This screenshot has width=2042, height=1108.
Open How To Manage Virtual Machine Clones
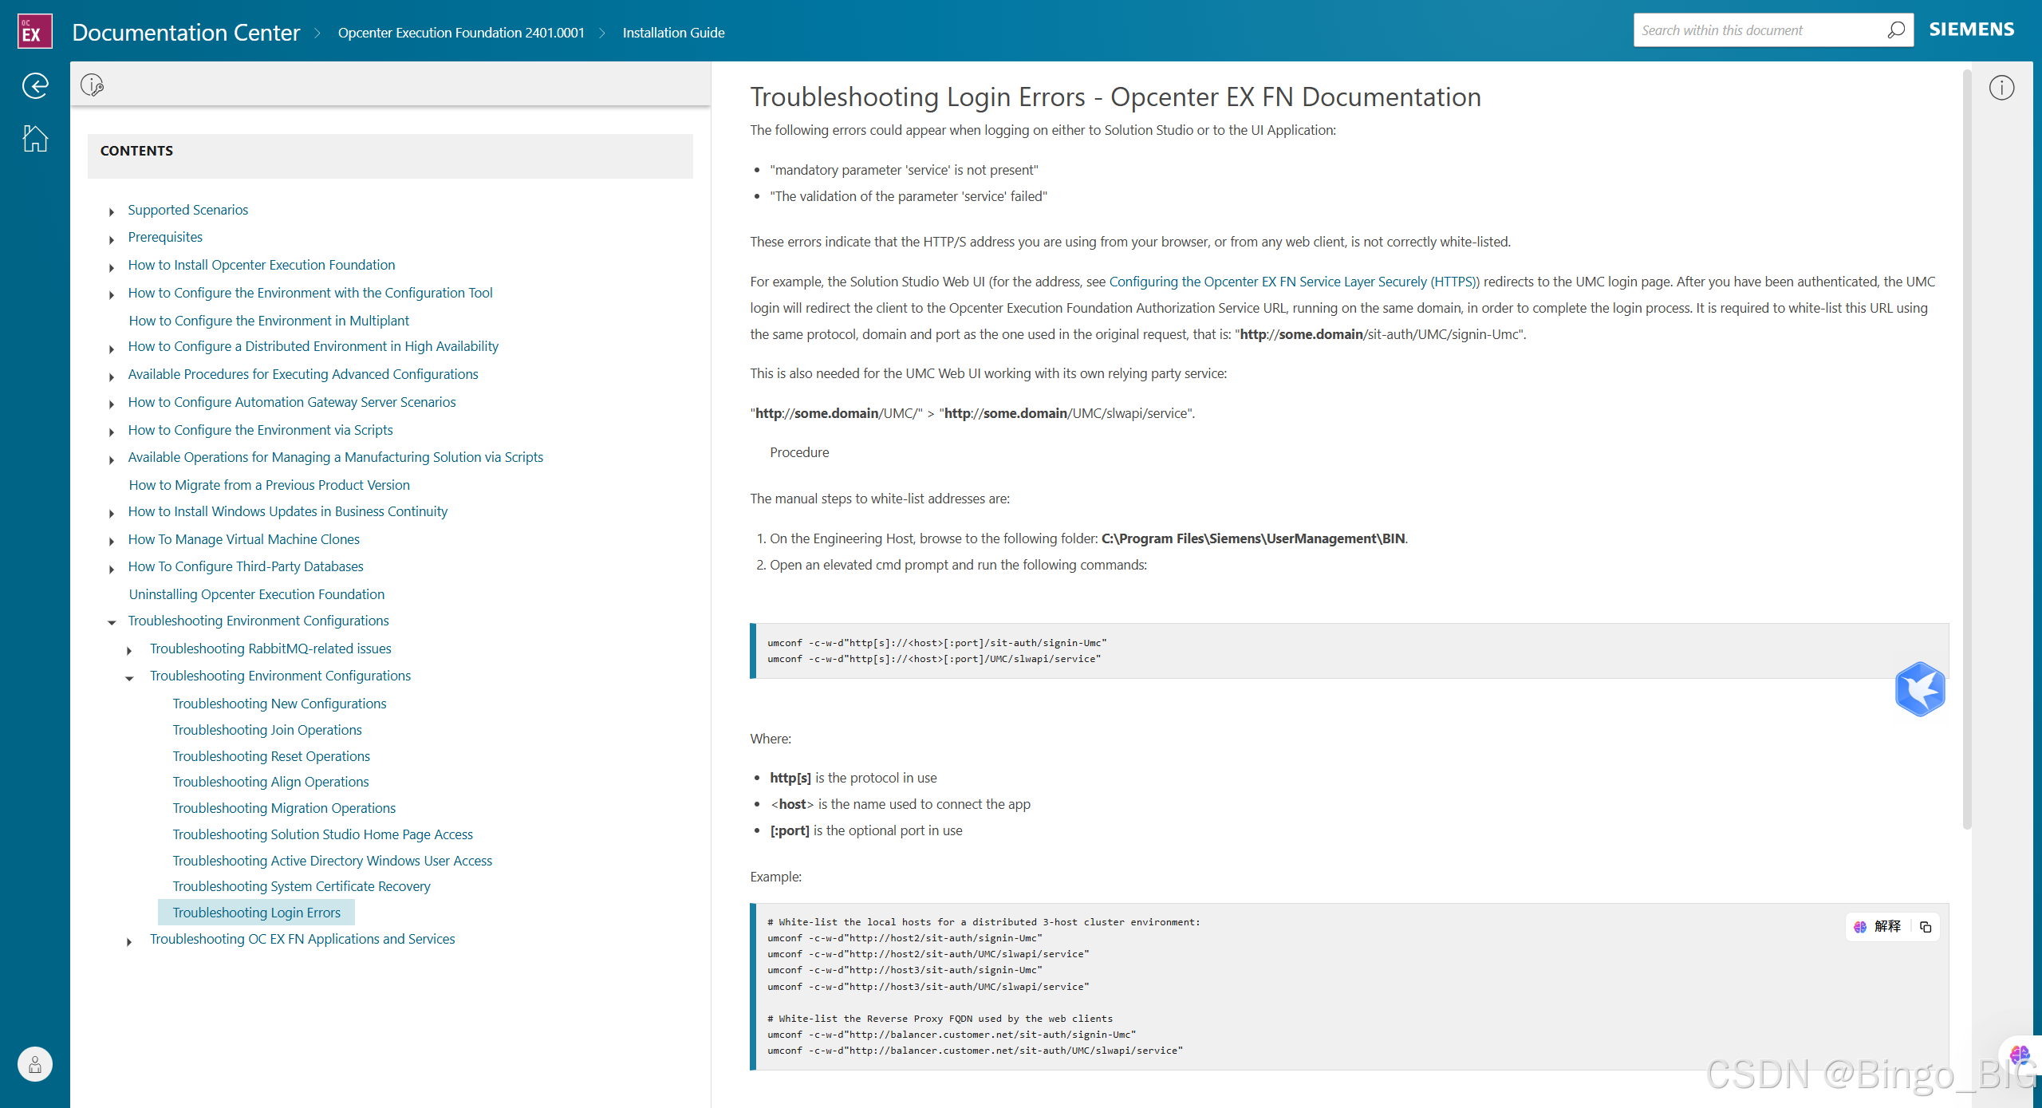[x=243, y=539]
